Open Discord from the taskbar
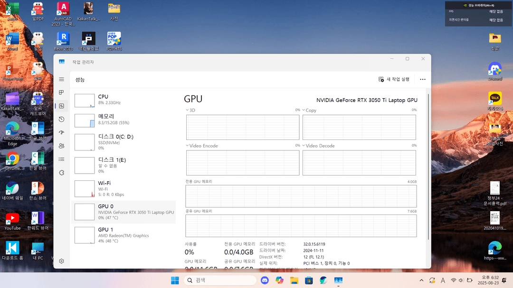513x288 pixels. click(265, 280)
